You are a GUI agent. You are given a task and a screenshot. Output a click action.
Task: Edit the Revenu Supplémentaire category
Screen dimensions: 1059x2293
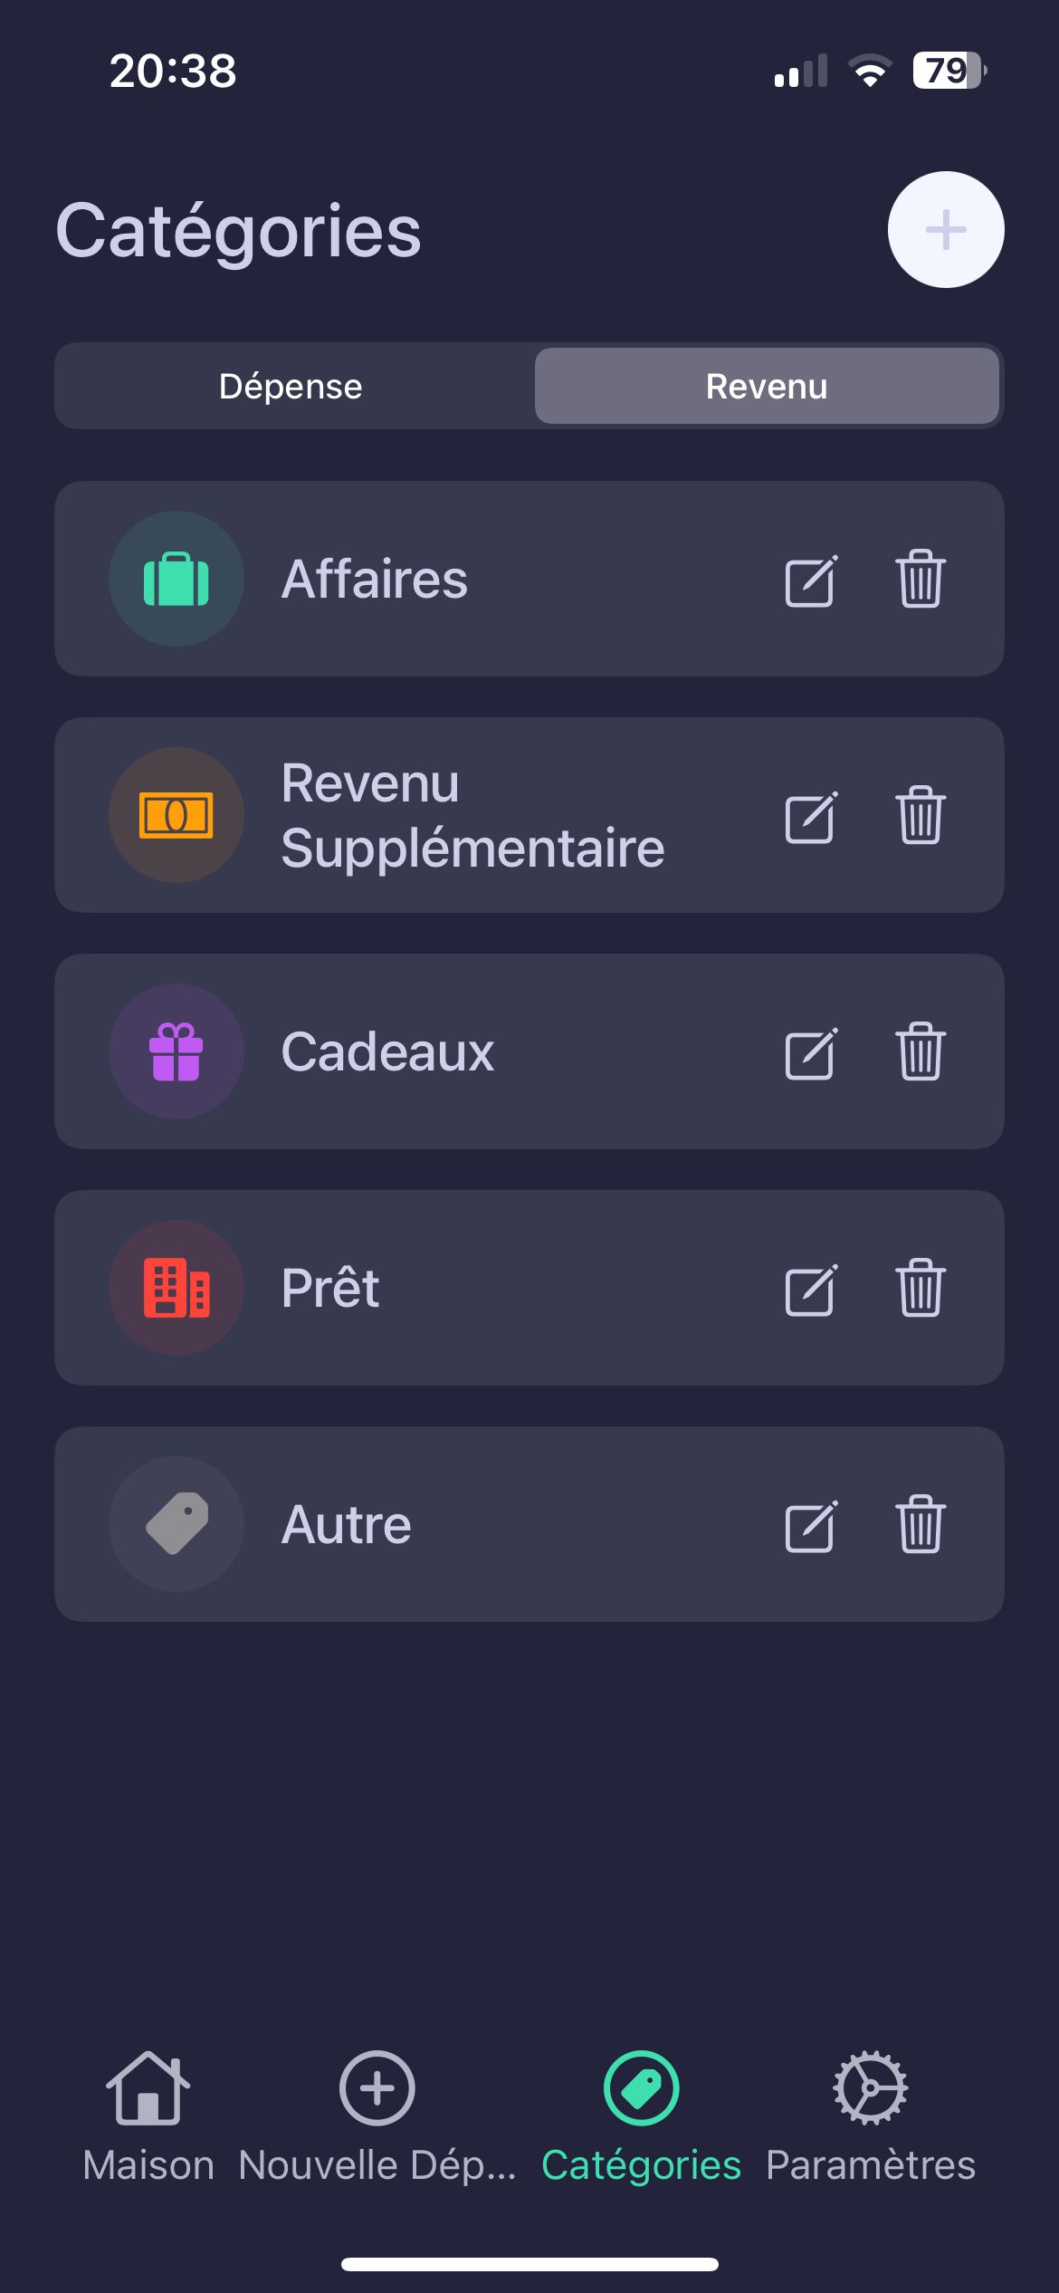[x=810, y=816]
